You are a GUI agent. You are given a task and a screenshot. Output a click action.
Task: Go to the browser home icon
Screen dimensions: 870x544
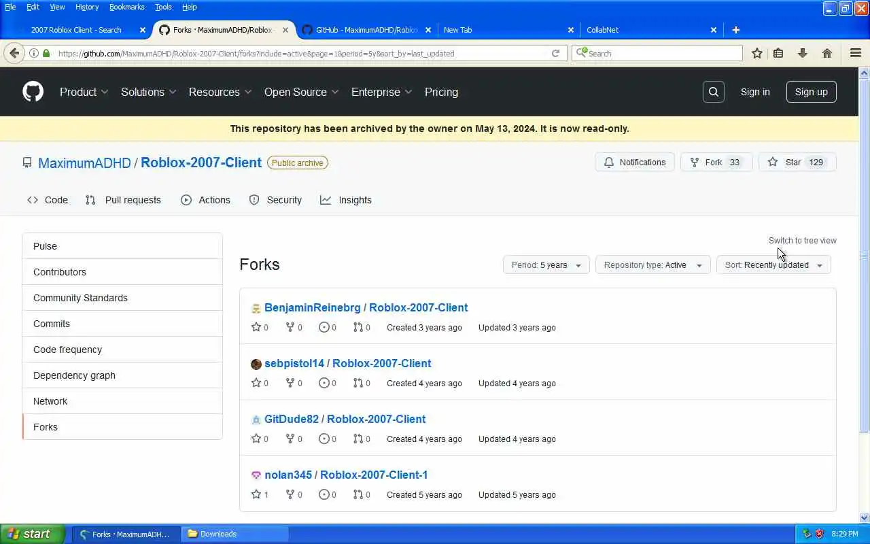(x=826, y=53)
